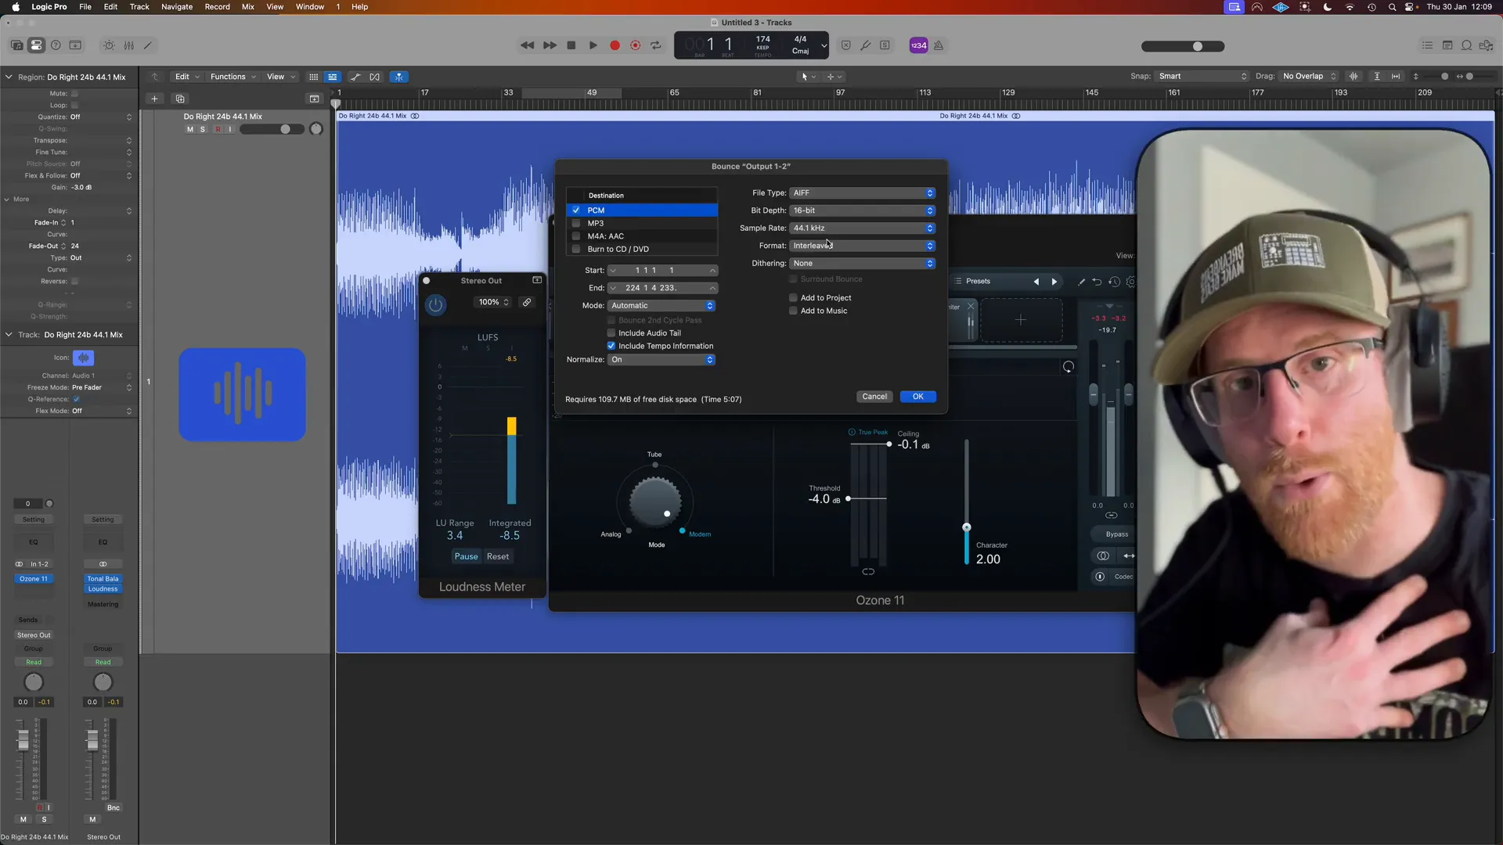
Task: Open Mode Automatic dropdown
Action: click(661, 306)
